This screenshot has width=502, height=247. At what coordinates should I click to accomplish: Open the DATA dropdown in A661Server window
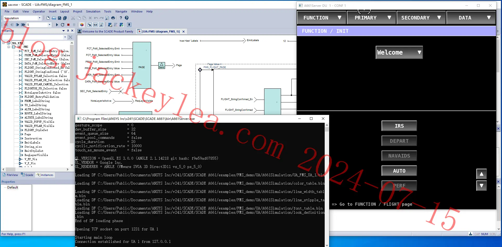click(471, 18)
